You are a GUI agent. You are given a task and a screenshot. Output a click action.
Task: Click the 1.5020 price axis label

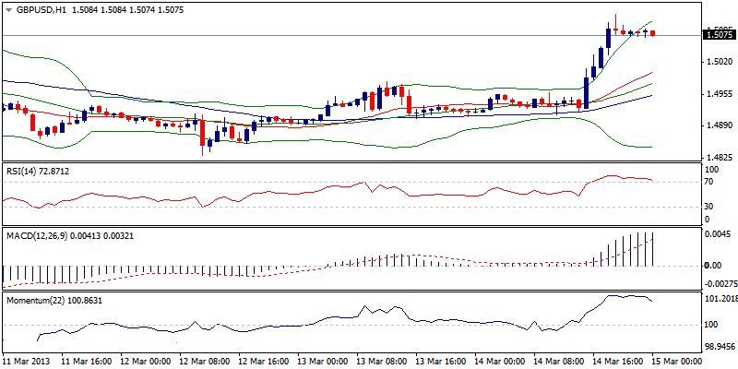718,62
